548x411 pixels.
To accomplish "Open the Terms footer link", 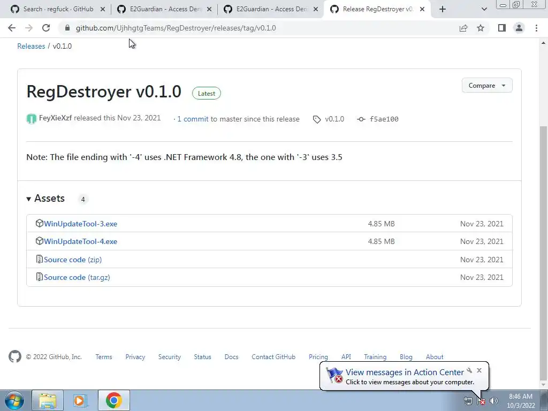I will click(x=104, y=357).
